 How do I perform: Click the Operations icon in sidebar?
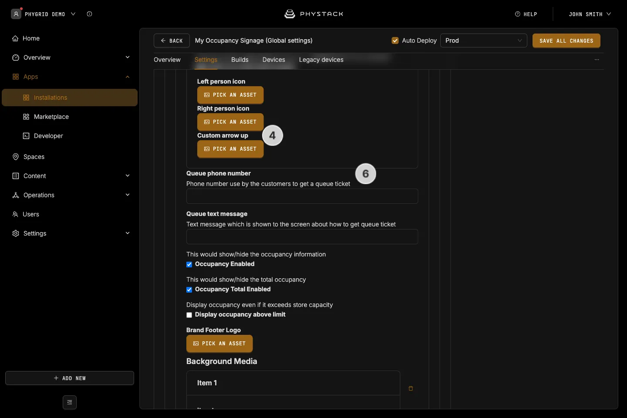tap(16, 195)
